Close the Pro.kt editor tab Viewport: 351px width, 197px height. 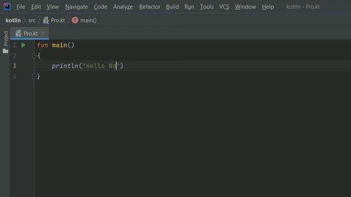(43, 33)
